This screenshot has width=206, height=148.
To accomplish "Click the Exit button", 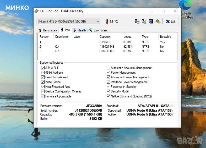I will click(171, 21).
